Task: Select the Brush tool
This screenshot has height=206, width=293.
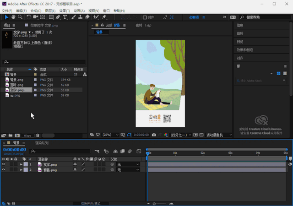Action: 73,17
